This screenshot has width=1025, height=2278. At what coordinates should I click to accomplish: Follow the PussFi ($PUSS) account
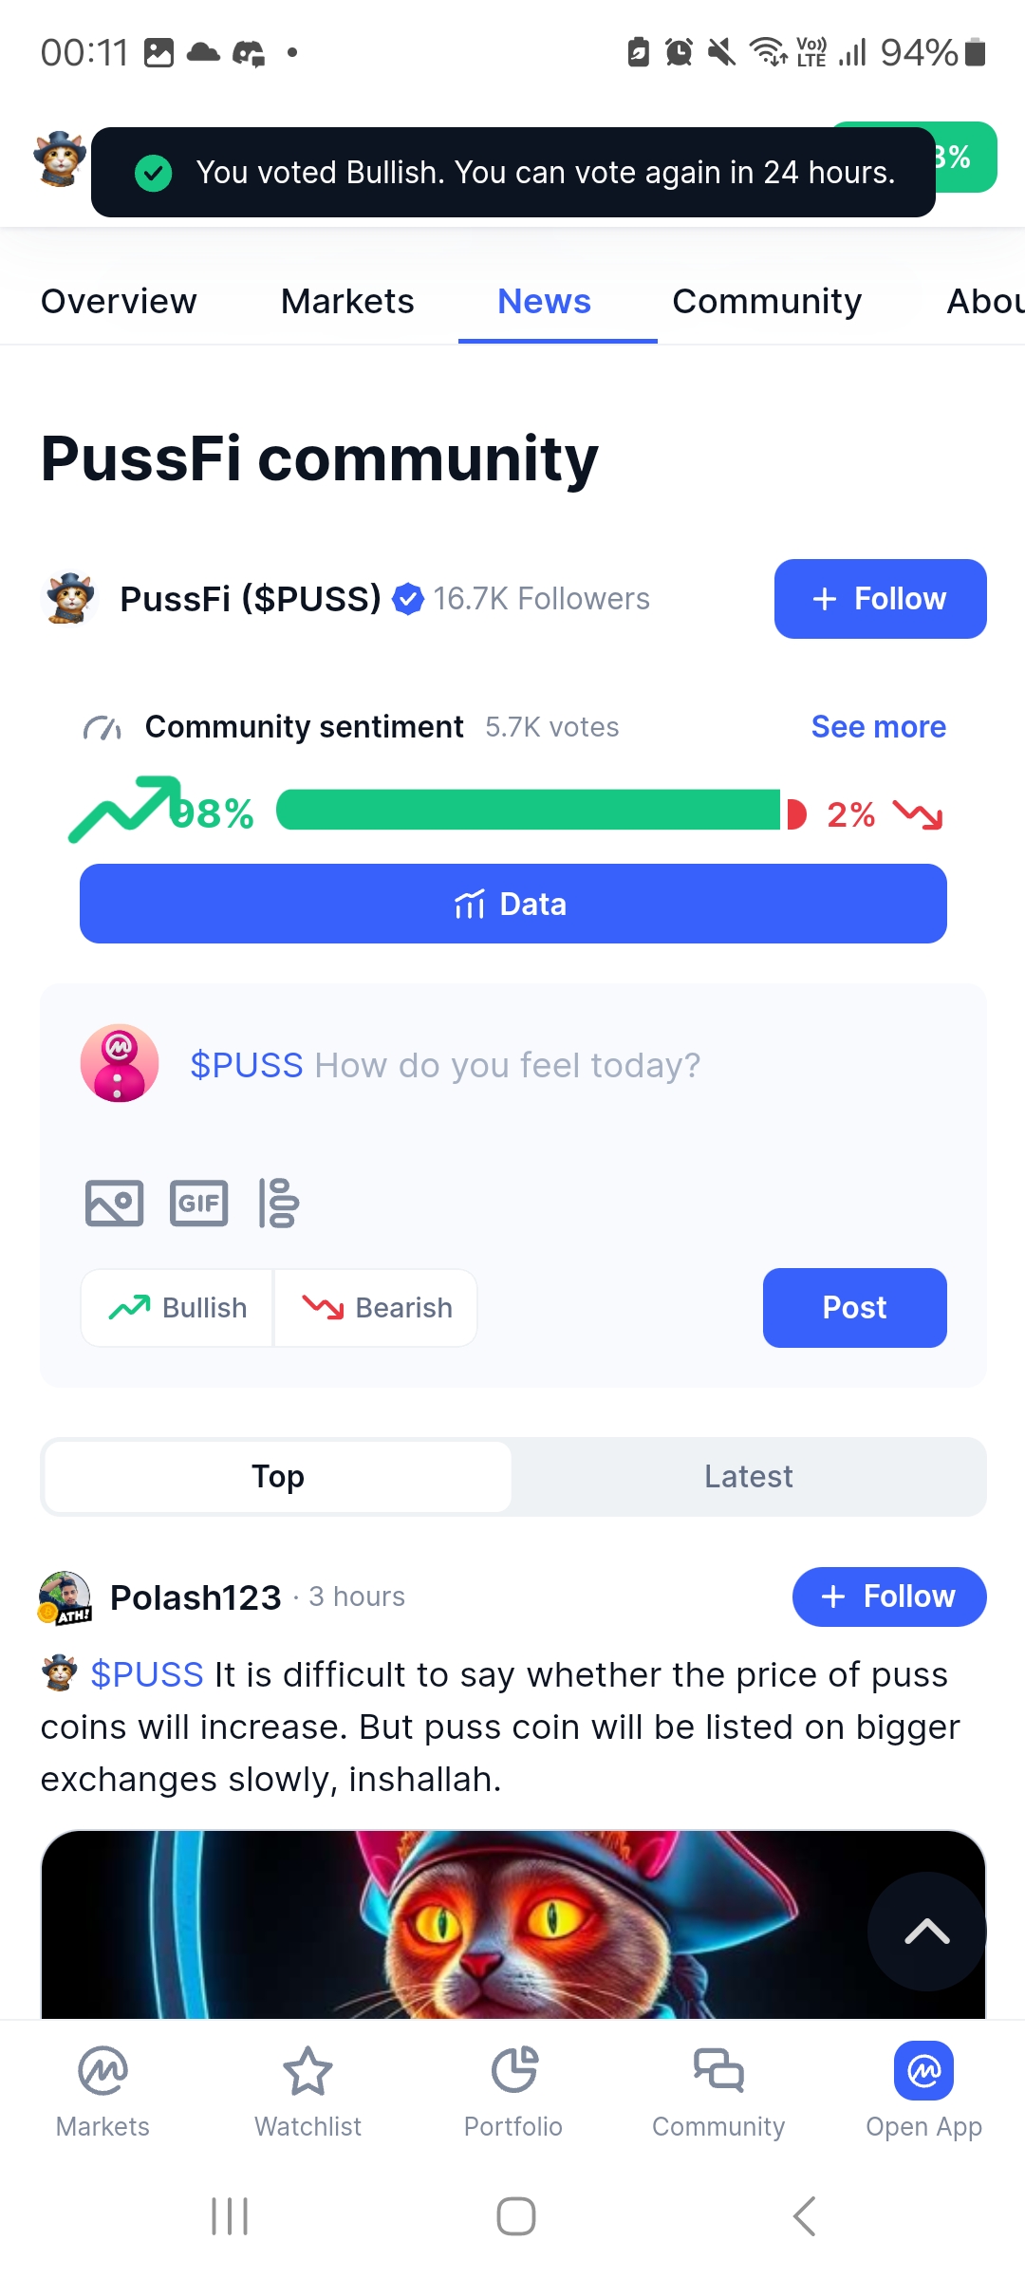881,599
